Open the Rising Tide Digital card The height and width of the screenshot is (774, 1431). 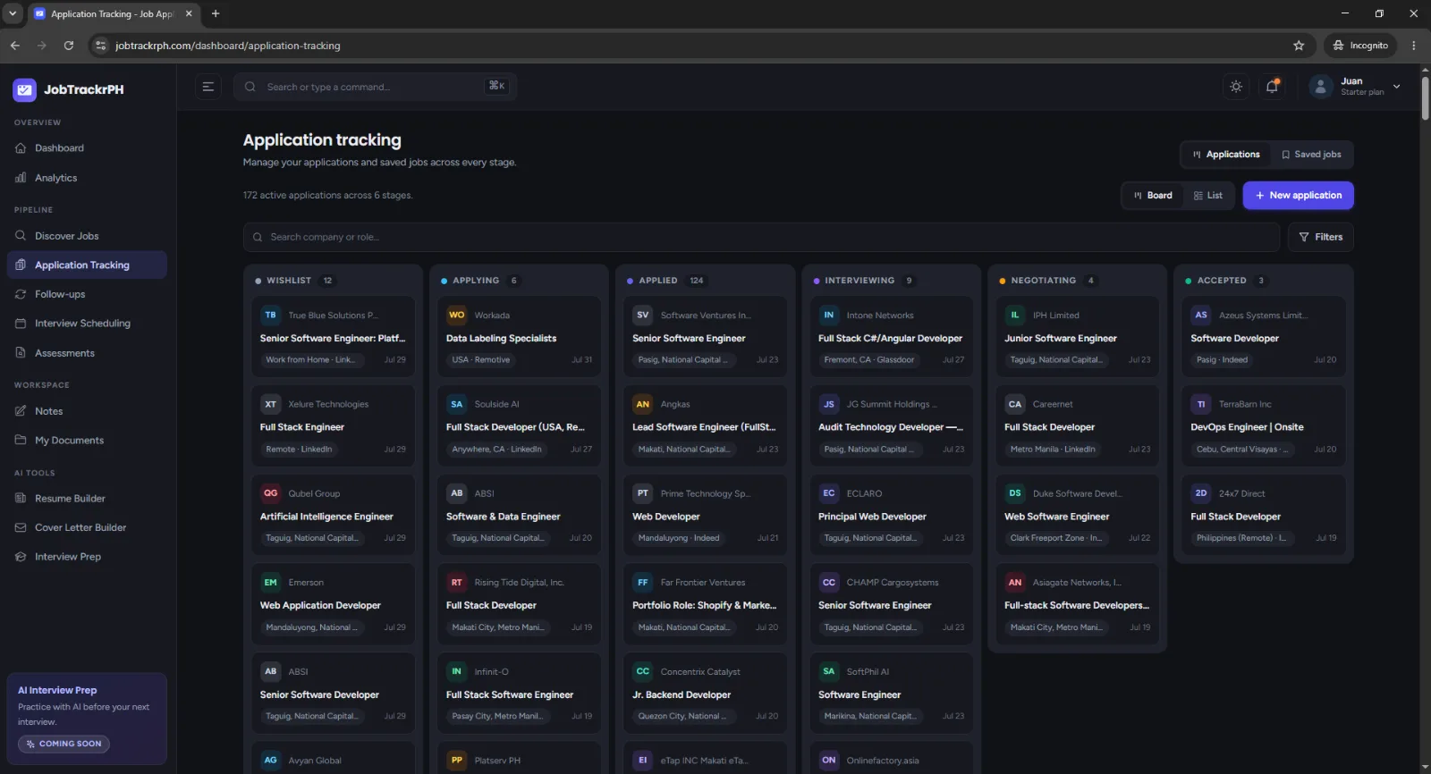tap(519, 604)
